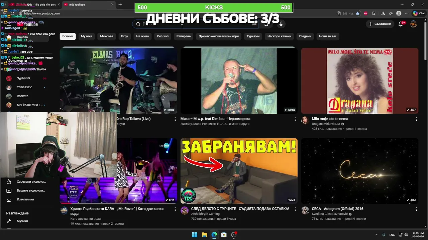
Task: Open a new browser tab with plus
Action: (x=120, y=4)
